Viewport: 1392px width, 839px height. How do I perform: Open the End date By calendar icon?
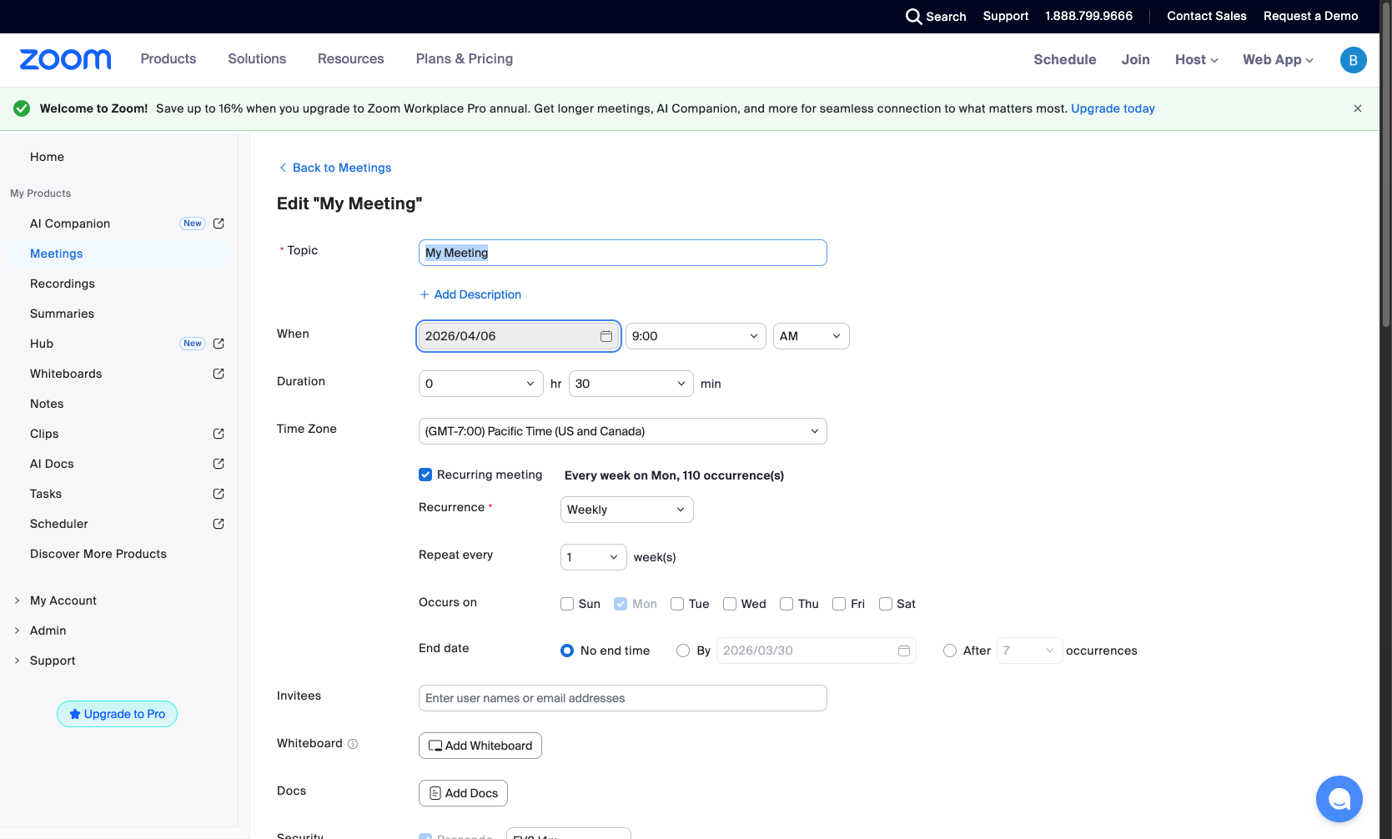pos(904,651)
